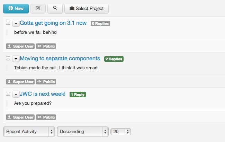Open the Select Project button
This screenshot has width=225, height=142.
click(87, 9)
